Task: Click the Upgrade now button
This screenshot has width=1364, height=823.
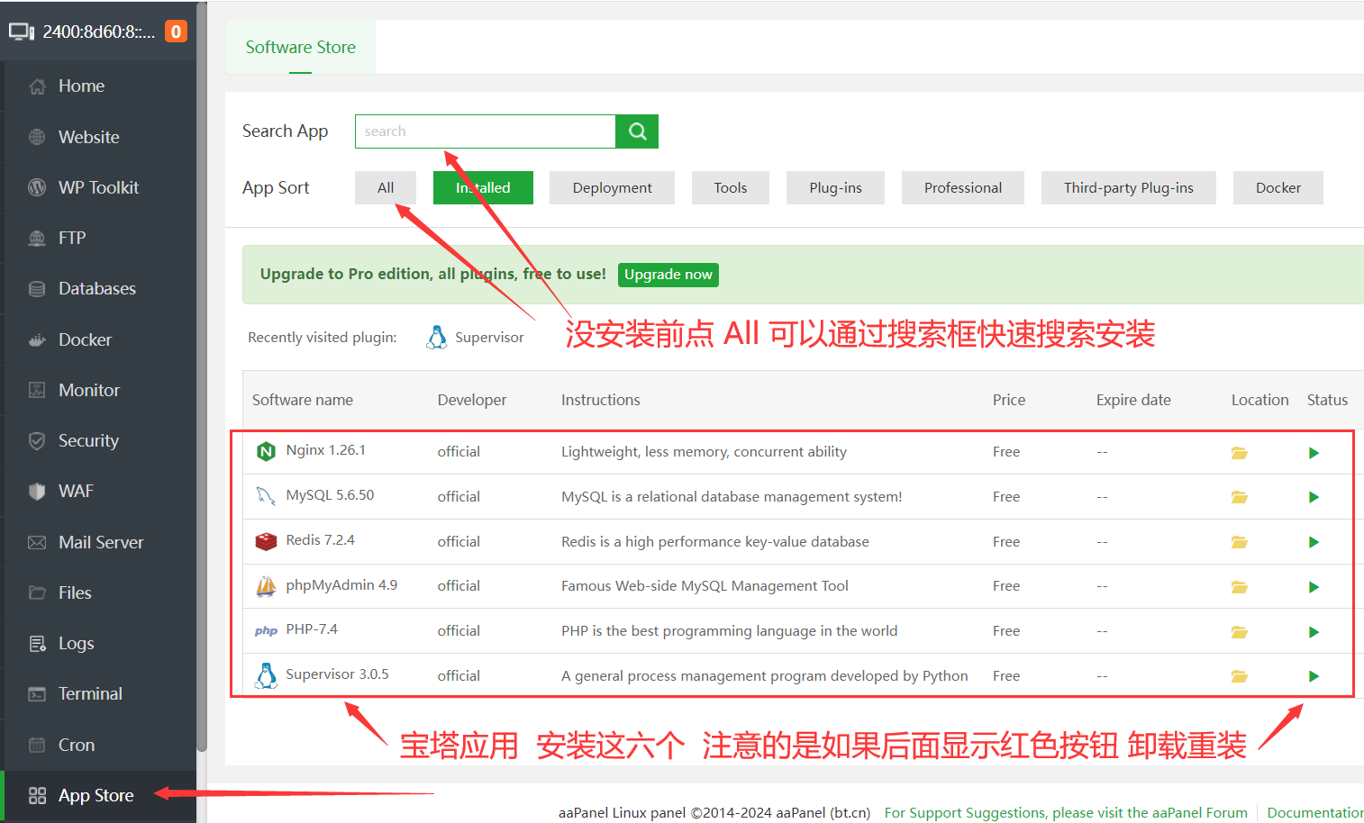Action: click(668, 275)
